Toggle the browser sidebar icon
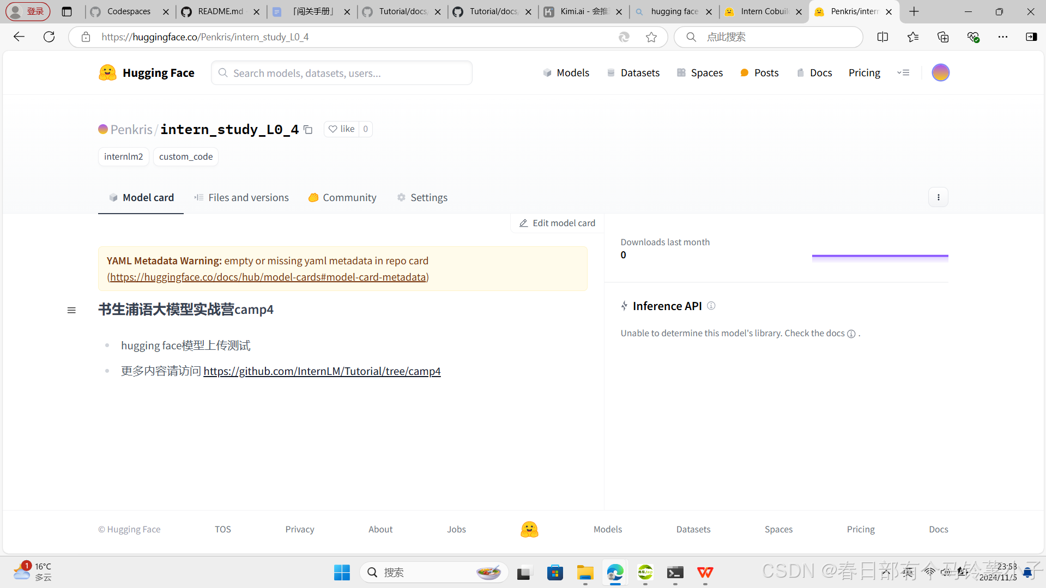Image resolution: width=1046 pixels, height=588 pixels. point(1031,37)
